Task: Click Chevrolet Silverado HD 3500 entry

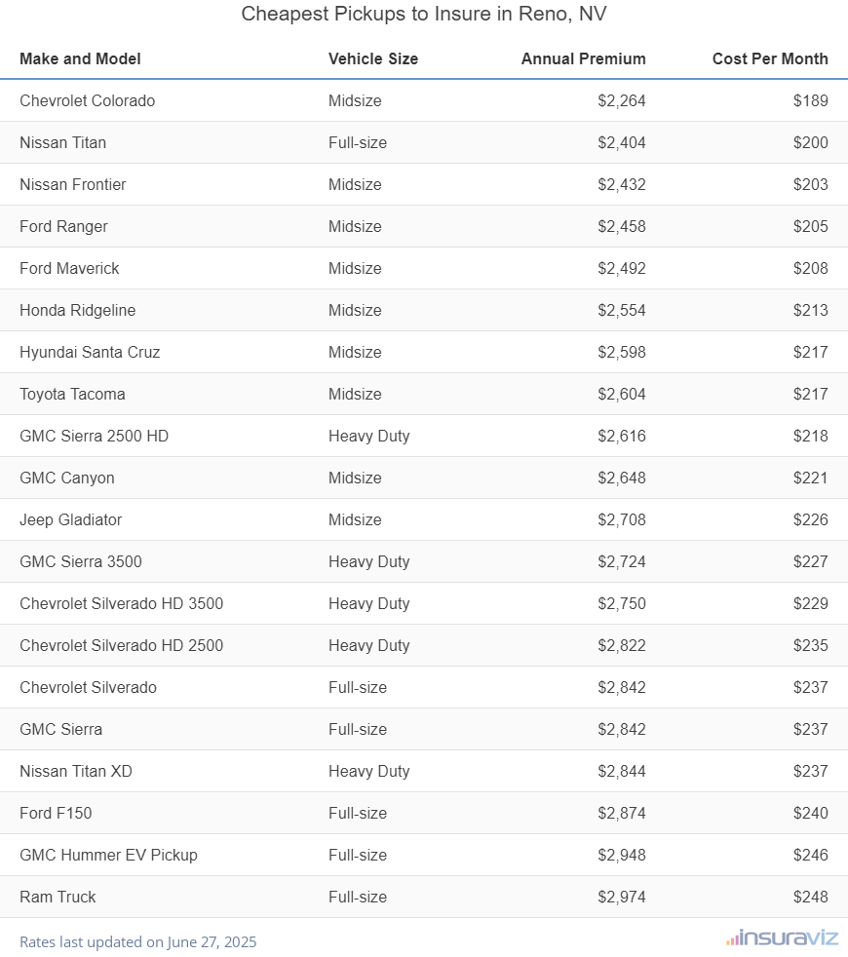Action: [x=121, y=603]
